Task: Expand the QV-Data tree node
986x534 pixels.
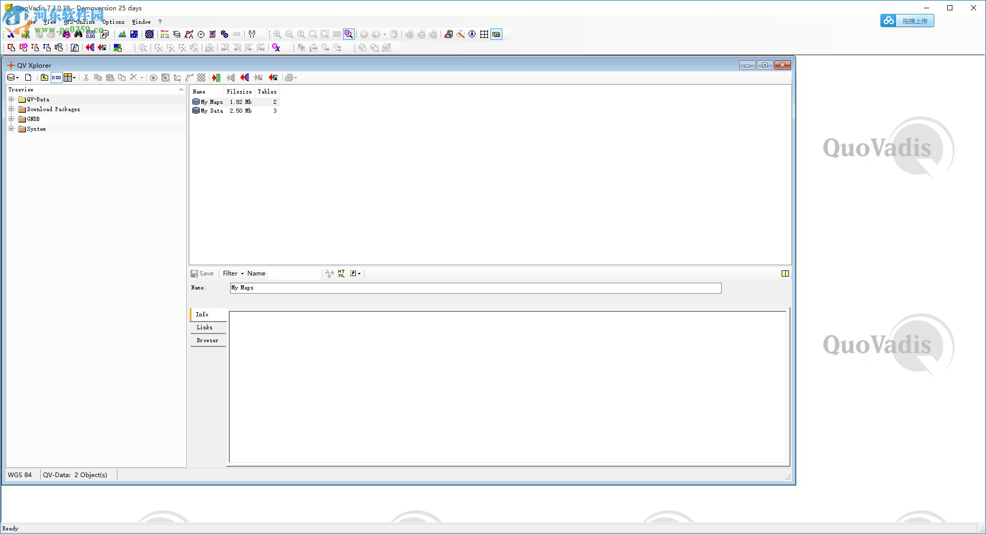Action: point(11,99)
